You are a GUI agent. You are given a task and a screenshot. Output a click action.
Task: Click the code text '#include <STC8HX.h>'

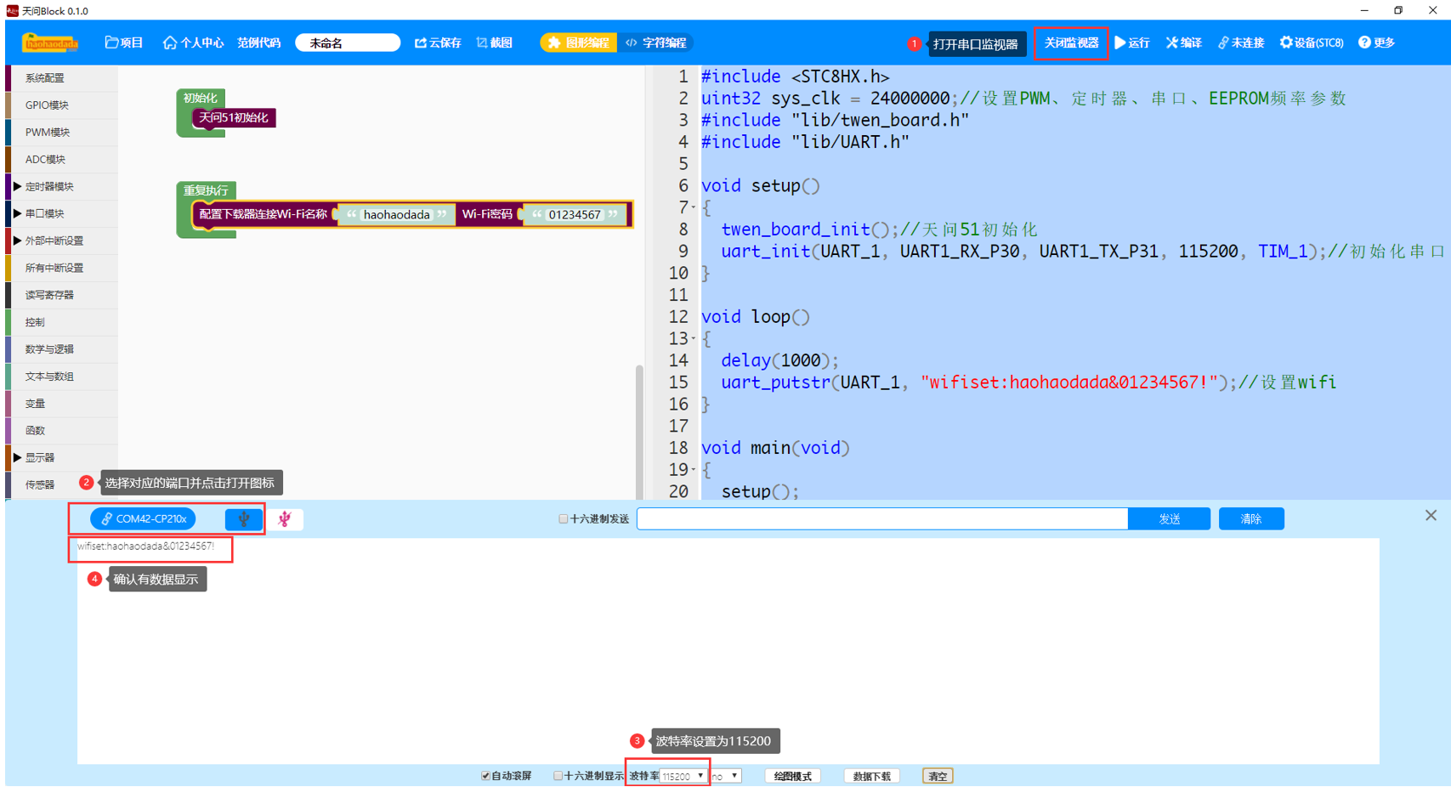coord(795,76)
